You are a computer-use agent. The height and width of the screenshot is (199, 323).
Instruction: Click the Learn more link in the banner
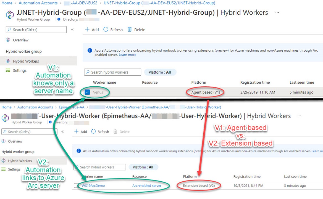pos(127,55)
